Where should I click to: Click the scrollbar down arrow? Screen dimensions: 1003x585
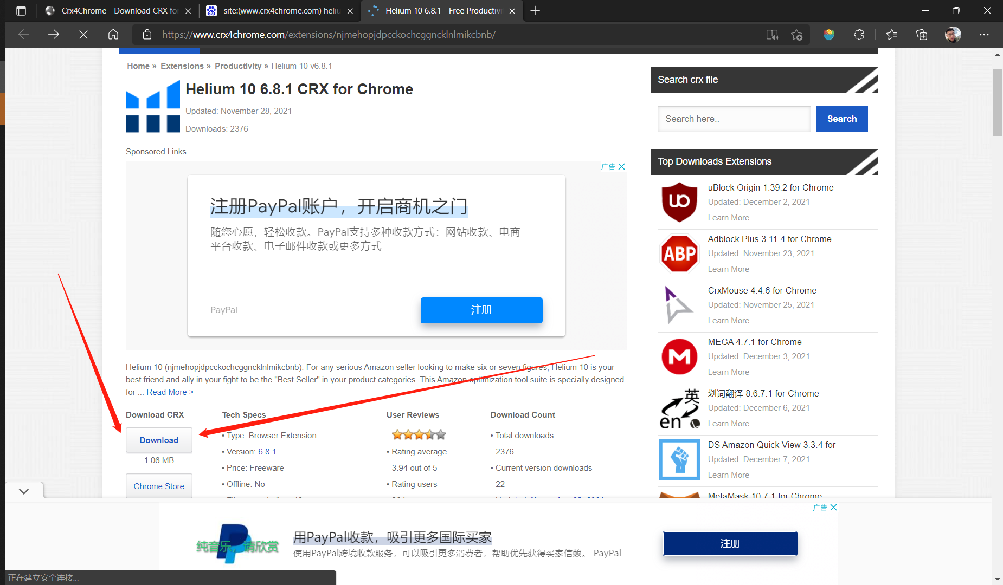click(998, 580)
